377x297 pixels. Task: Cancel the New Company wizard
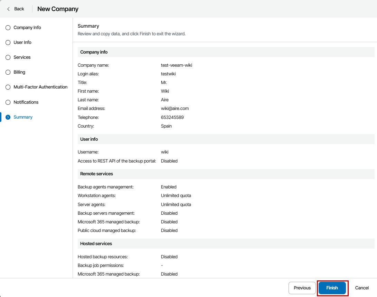[362, 288]
